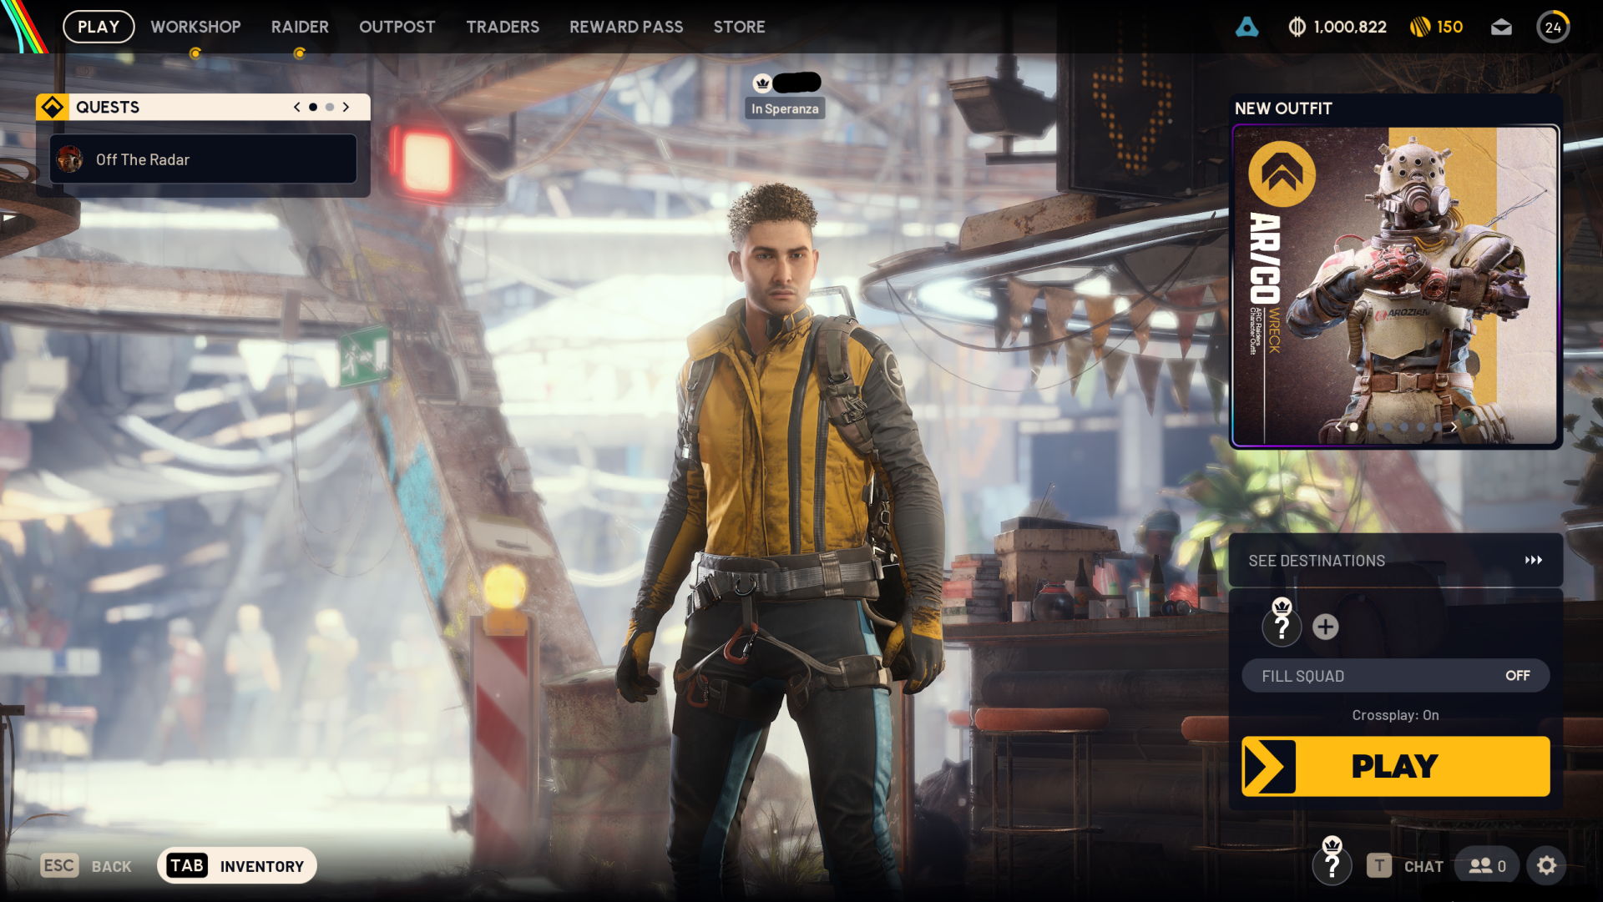Expand See Destinations panel

pos(1395,560)
